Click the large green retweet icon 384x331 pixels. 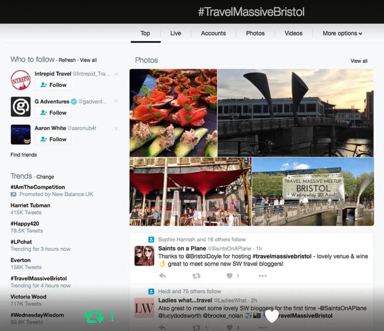pyautogui.click(x=94, y=317)
